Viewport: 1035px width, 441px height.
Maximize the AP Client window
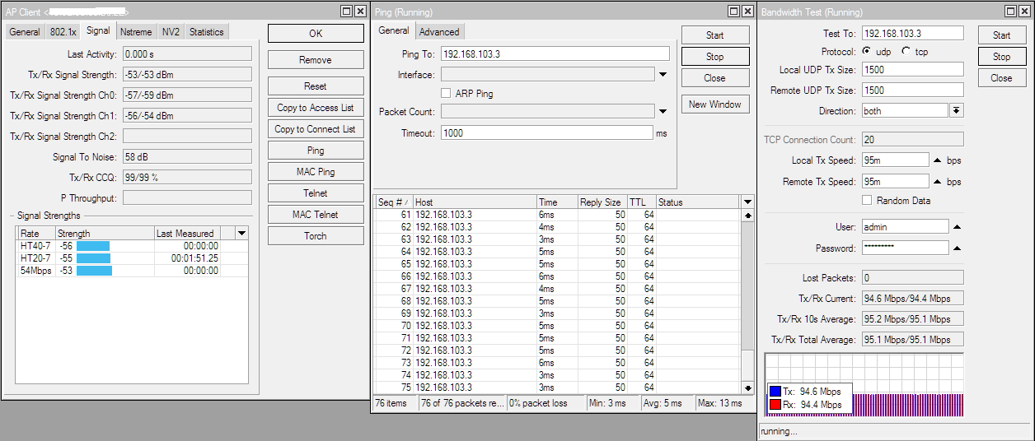[x=347, y=12]
